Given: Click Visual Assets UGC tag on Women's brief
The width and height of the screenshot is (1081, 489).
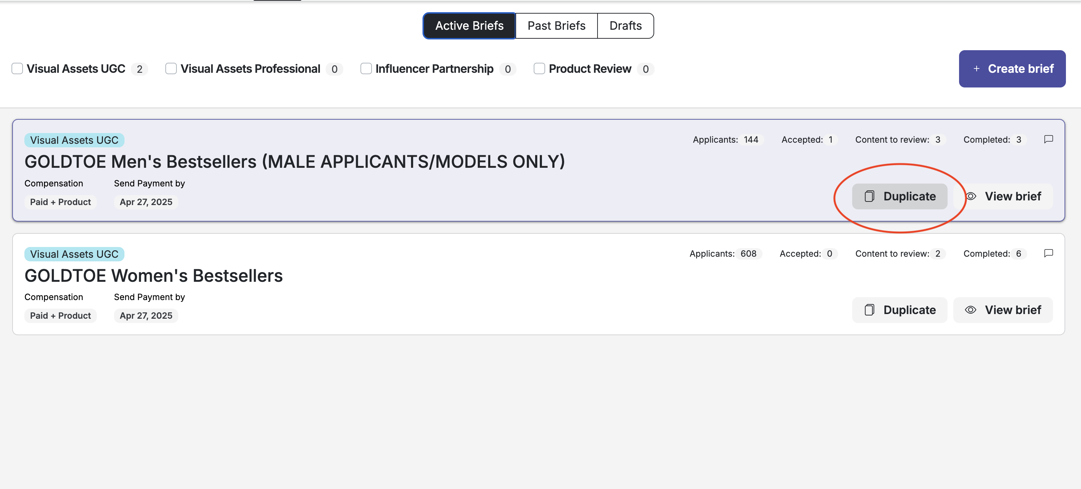Looking at the screenshot, I should pos(74,254).
